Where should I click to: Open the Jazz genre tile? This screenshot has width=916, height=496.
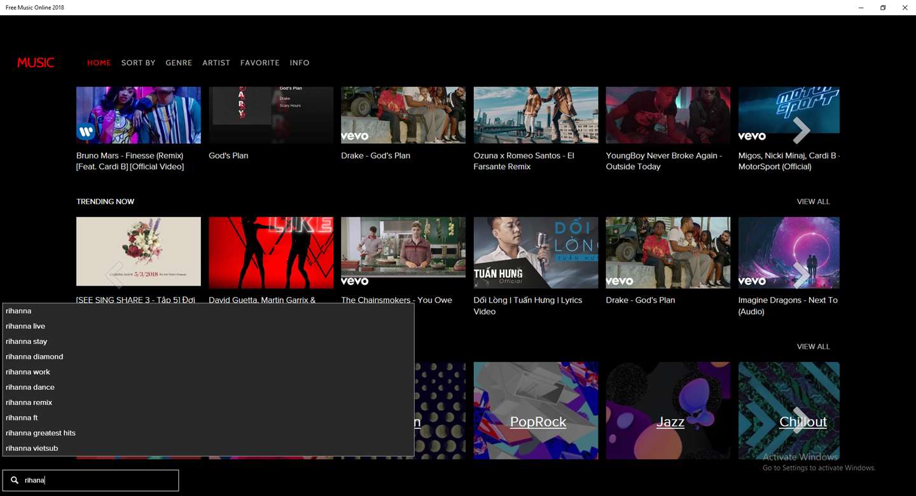coord(668,411)
